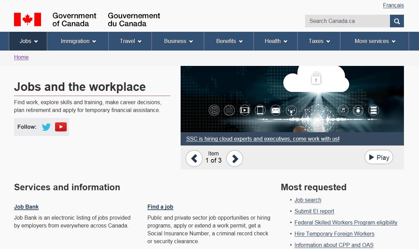Open Federal Skilled Workers Program eligibility link
Screen dimensions: 419x249
346,222
